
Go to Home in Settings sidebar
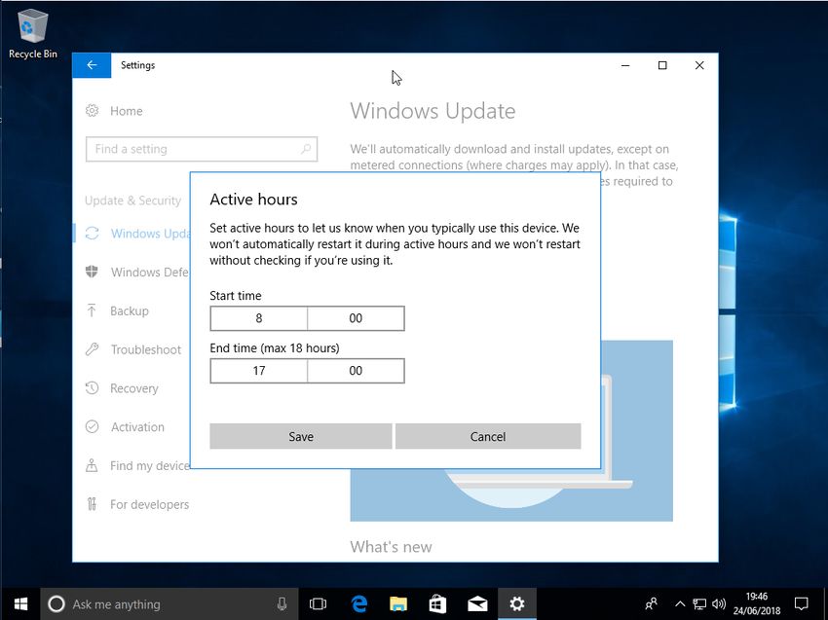point(127,111)
